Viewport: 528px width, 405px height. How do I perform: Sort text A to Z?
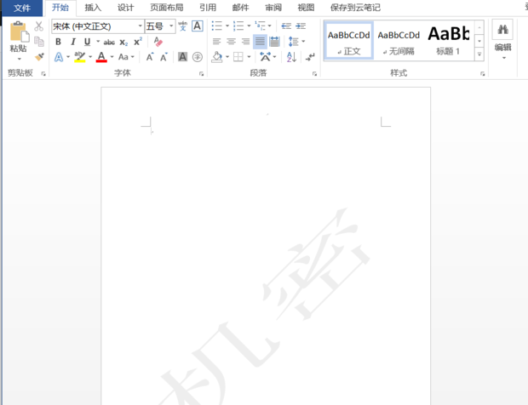click(291, 57)
